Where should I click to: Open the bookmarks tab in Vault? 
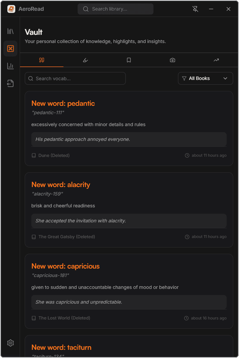[x=129, y=60]
